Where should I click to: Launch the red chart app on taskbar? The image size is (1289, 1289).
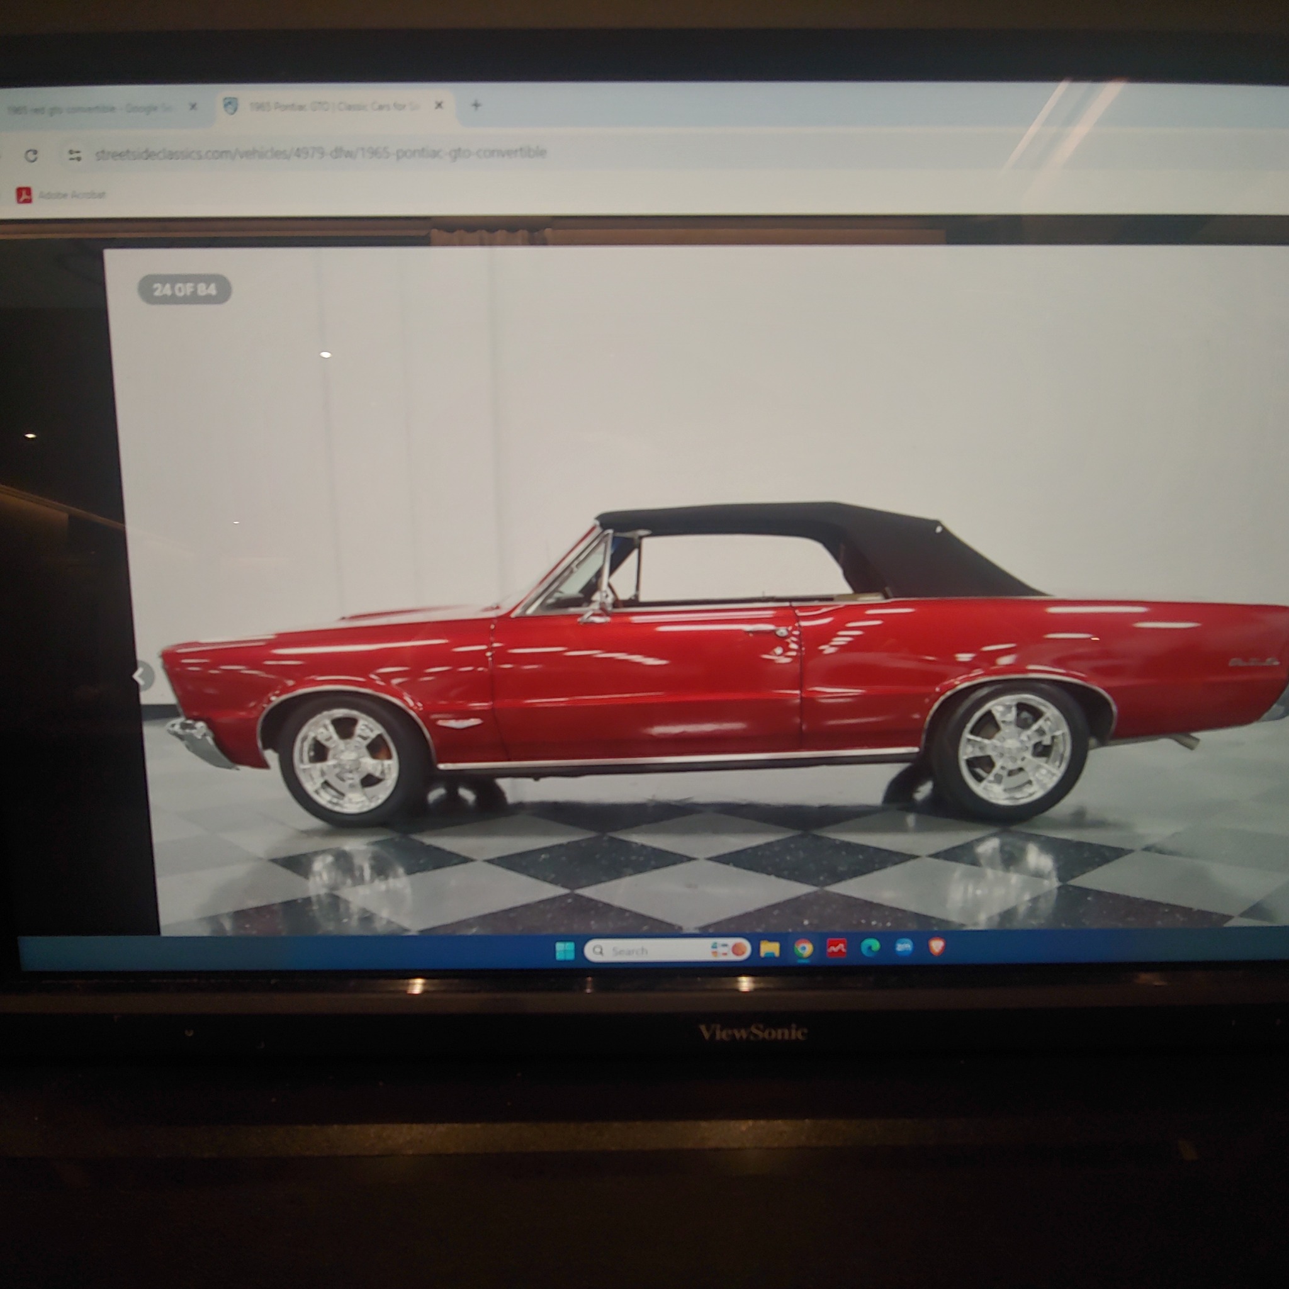point(836,948)
